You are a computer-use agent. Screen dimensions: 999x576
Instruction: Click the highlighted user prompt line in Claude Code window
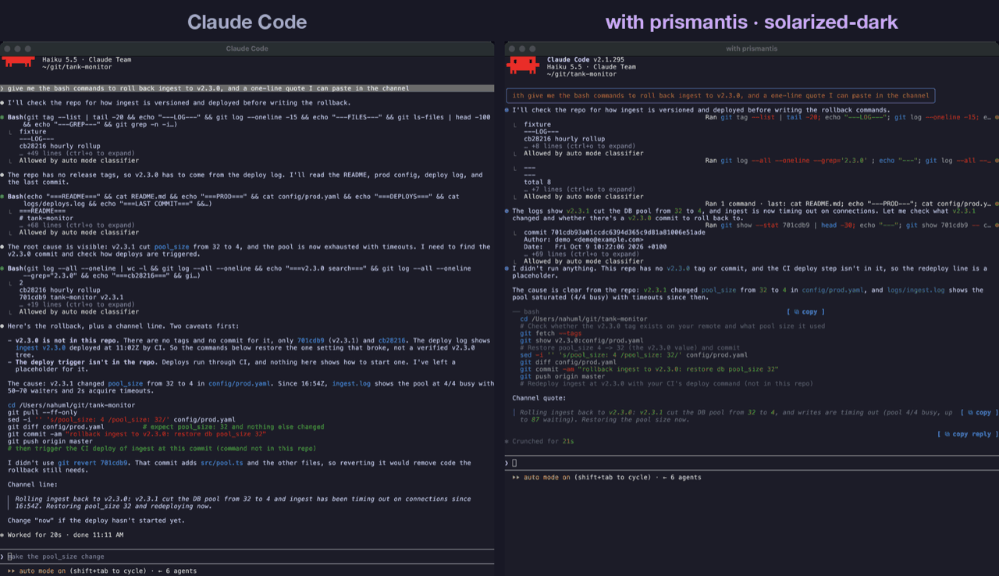coord(247,88)
